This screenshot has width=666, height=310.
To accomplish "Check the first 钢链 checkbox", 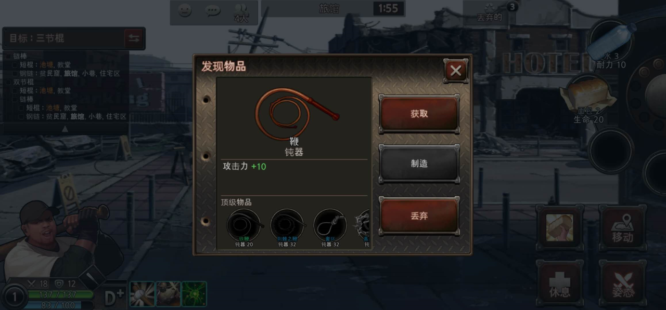I will point(16,73).
